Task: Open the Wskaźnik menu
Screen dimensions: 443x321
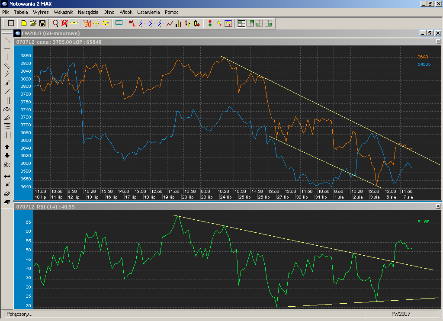Action: click(x=63, y=12)
